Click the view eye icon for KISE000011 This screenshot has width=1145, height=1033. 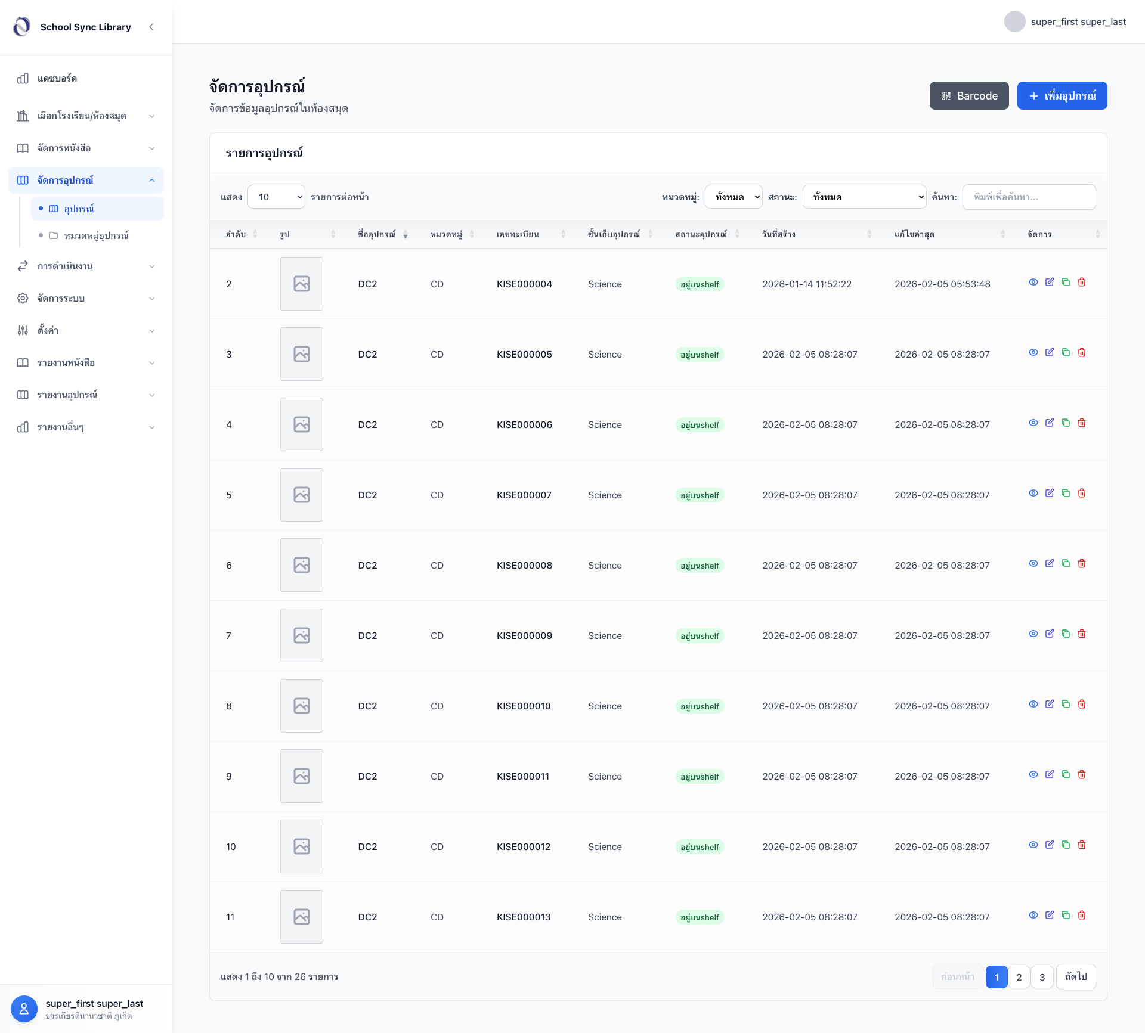(x=1033, y=774)
